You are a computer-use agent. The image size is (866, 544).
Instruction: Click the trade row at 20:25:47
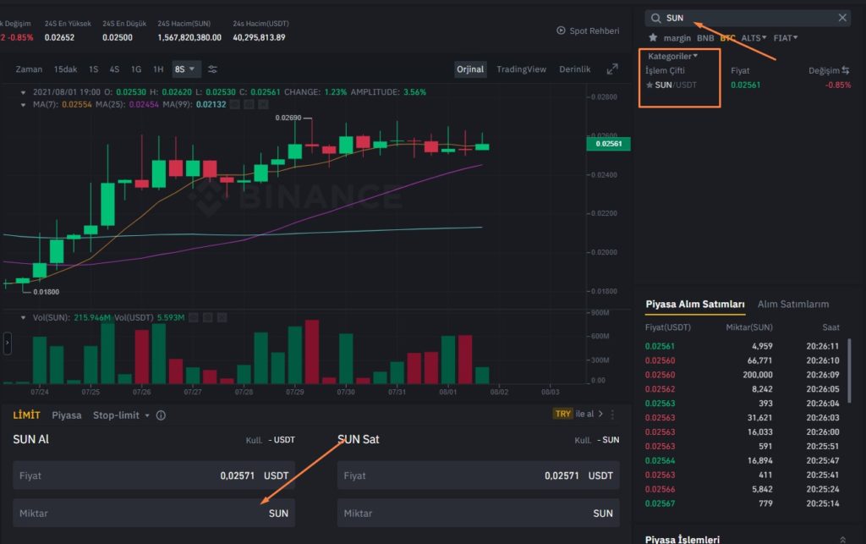(742, 460)
